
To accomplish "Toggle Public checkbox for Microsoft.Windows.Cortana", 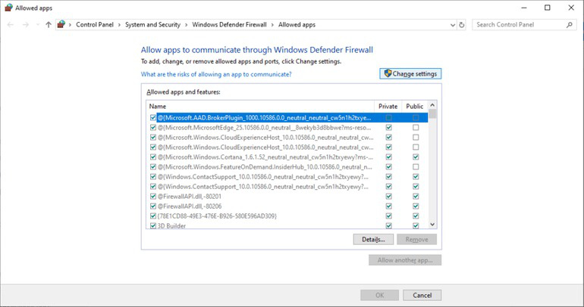I will [416, 157].
